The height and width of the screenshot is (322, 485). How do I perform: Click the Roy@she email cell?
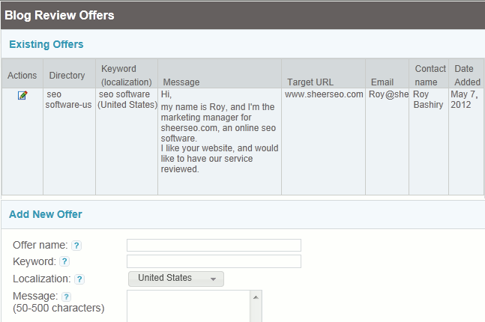point(388,94)
